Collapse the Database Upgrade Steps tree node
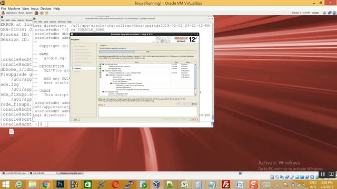The image size is (337, 189). coord(103,71)
